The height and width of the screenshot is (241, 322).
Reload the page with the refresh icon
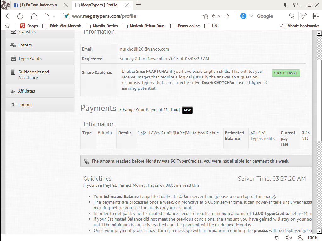coord(20,16)
